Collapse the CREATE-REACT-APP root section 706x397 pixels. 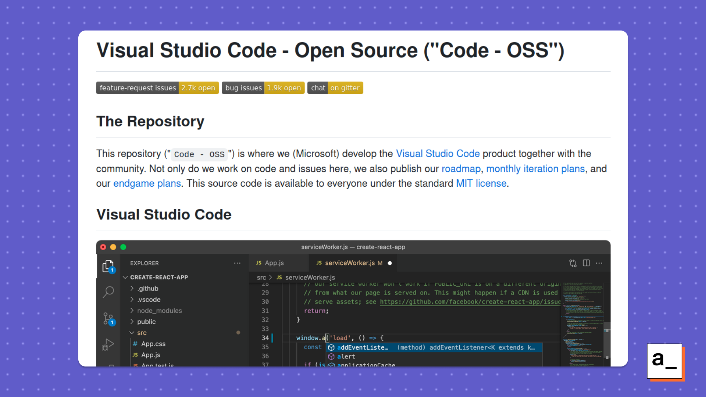pos(158,277)
